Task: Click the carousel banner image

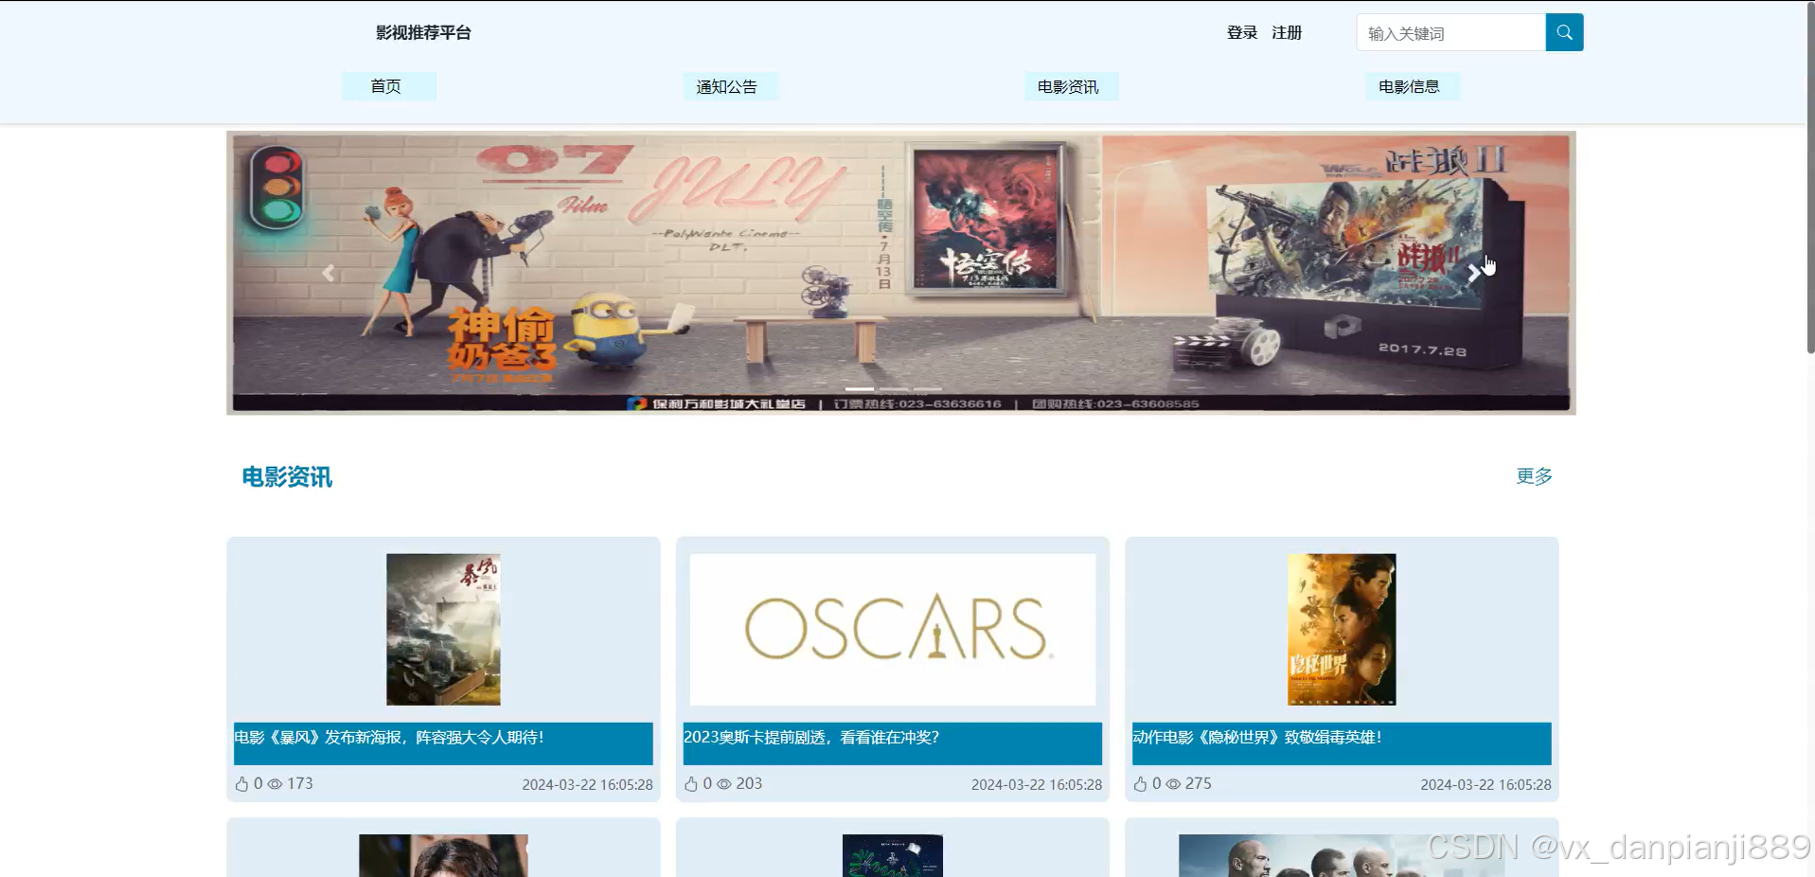Action: 901,273
